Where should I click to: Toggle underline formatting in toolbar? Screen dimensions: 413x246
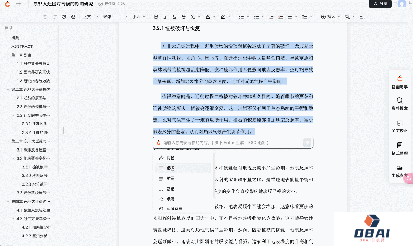(174, 17)
